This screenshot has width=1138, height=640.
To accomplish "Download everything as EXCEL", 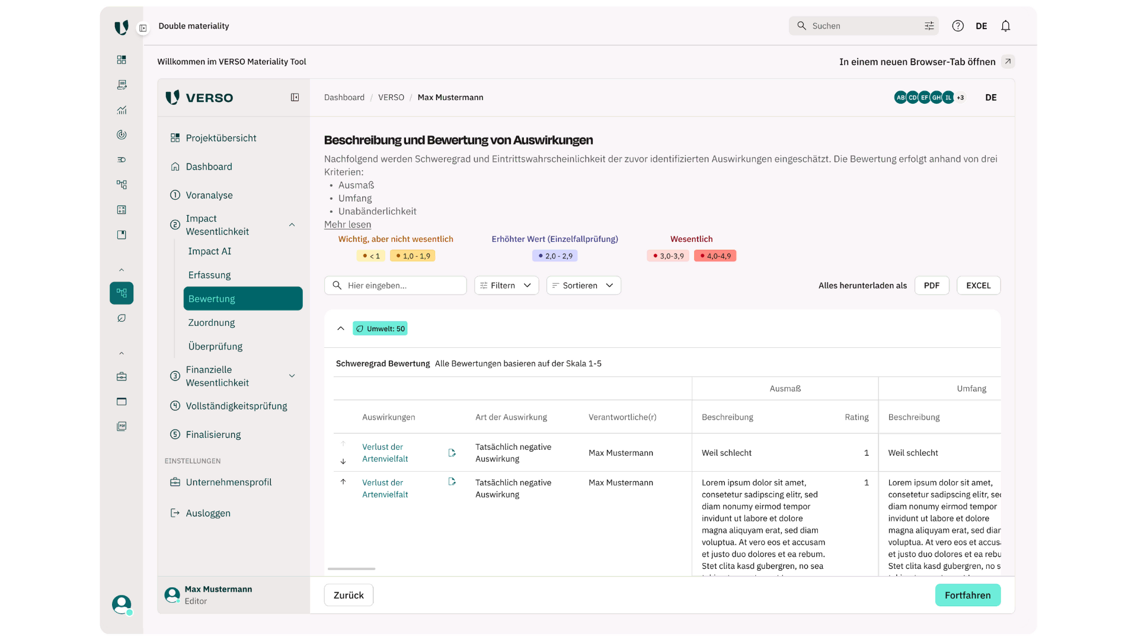I will 978,286.
